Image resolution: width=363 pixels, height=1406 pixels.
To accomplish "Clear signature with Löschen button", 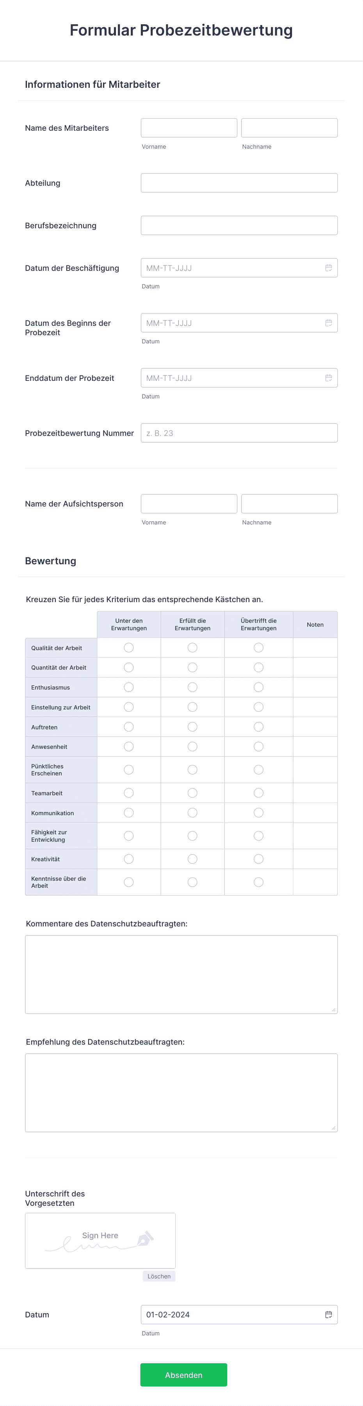I will 159,1276.
